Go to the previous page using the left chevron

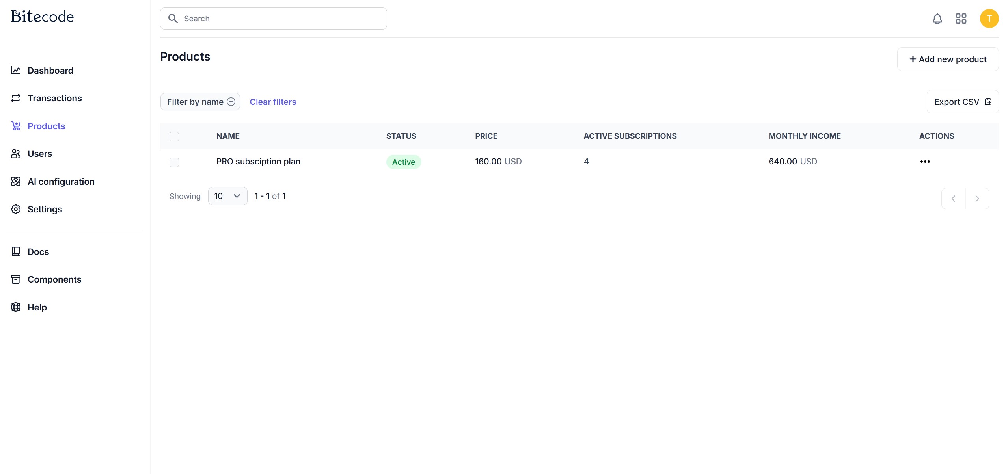coord(953,199)
